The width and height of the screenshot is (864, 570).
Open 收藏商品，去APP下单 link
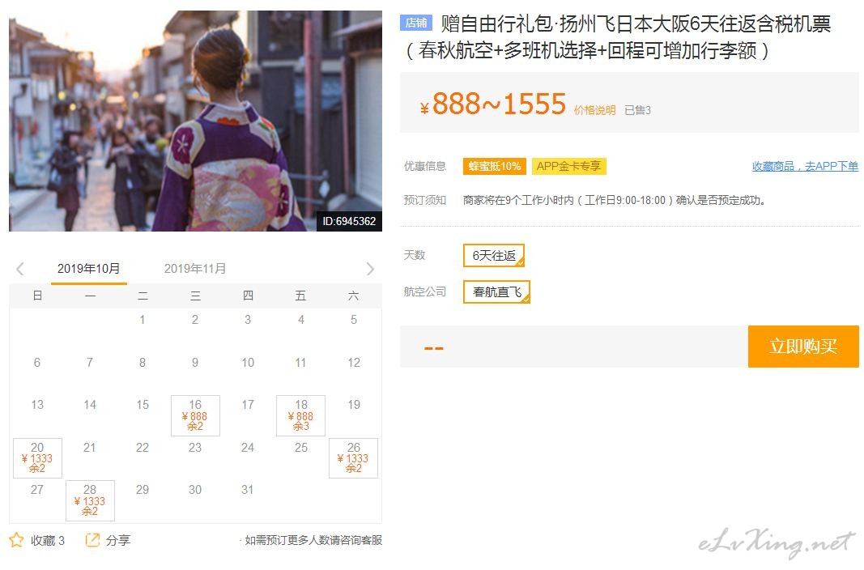point(805,166)
